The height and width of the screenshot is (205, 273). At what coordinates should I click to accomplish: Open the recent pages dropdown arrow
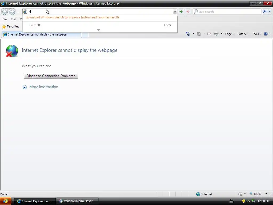pos(18,12)
